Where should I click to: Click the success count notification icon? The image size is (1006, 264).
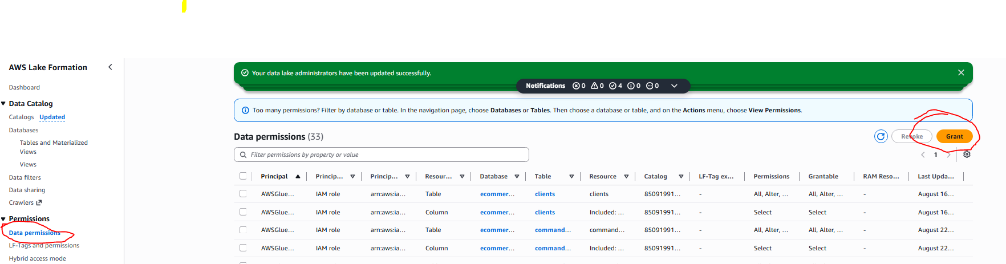pyautogui.click(x=612, y=86)
